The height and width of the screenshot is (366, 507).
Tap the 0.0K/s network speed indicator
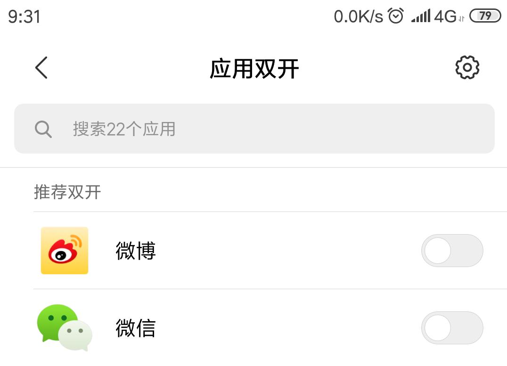click(358, 17)
